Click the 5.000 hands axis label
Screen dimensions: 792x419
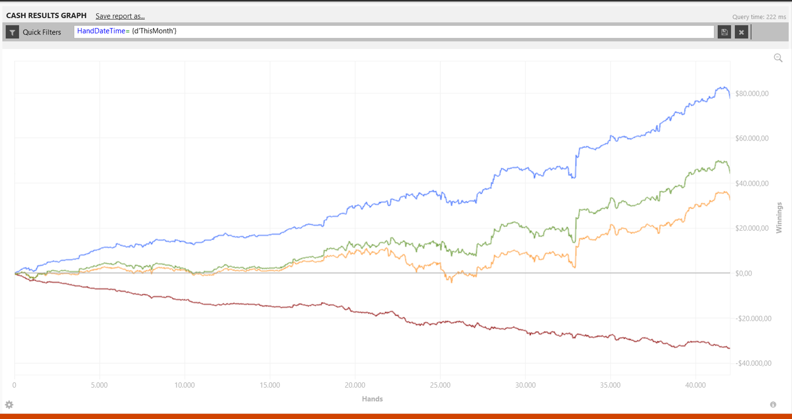coord(100,385)
